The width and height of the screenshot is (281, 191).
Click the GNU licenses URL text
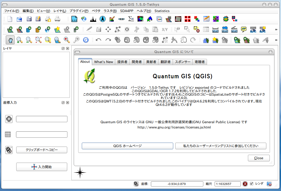tap(174, 127)
